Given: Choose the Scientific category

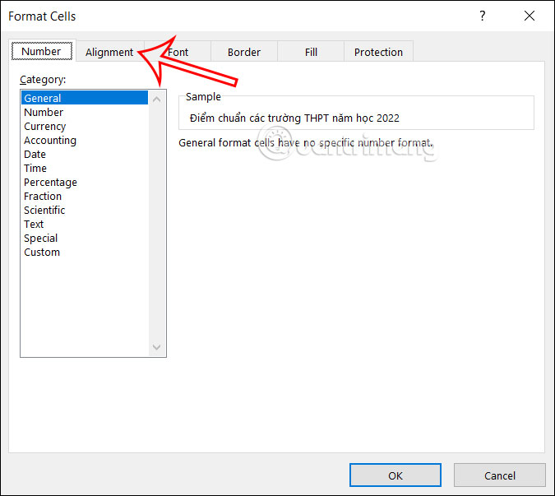Looking at the screenshot, I should coord(85,211).
